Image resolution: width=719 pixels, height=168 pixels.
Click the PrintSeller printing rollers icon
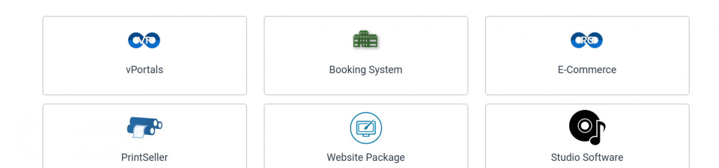point(145,127)
